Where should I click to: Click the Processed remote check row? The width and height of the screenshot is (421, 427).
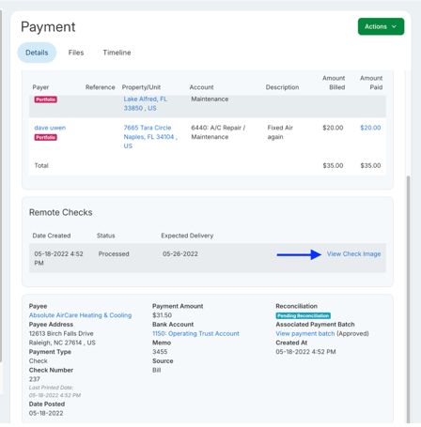coord(208,258)
